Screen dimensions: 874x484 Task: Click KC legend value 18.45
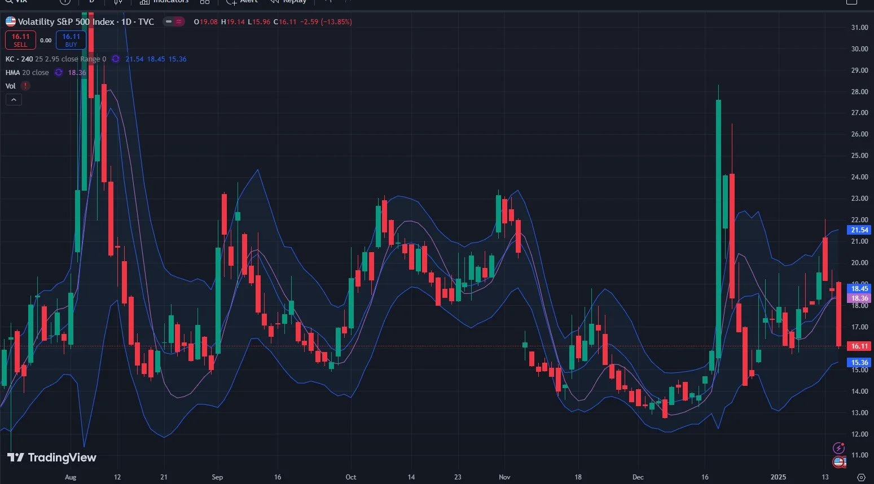click(x=156, y=59)
